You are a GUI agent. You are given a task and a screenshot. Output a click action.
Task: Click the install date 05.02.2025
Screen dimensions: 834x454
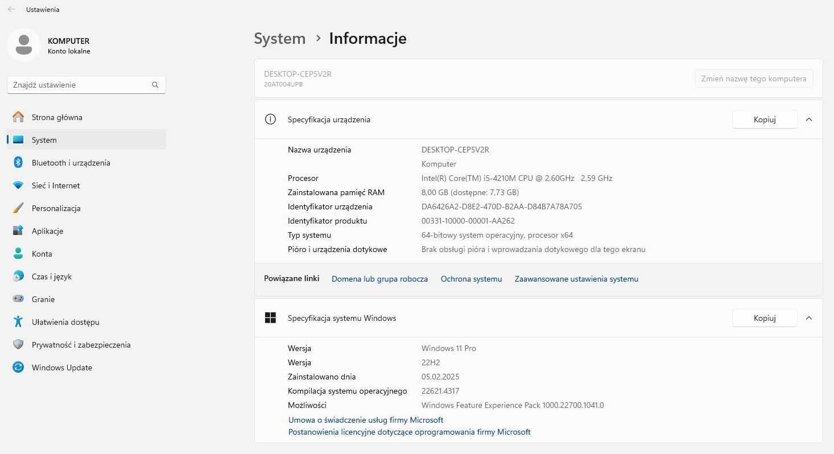pyautogui.click(x=440, y=377)
